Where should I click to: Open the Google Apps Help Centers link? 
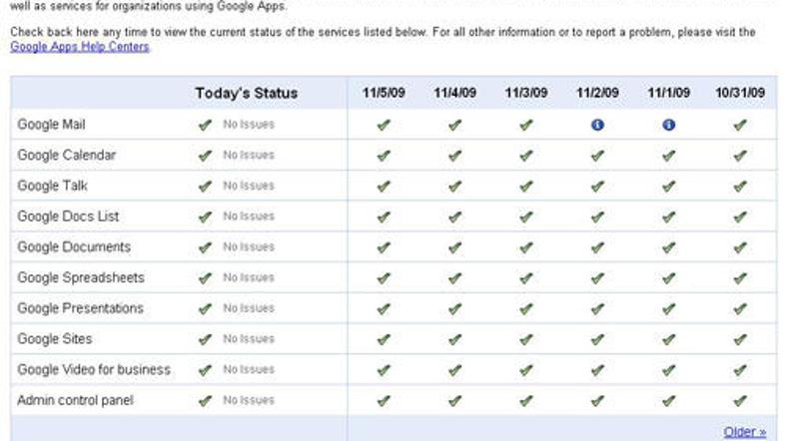click(x=79, y=47)
